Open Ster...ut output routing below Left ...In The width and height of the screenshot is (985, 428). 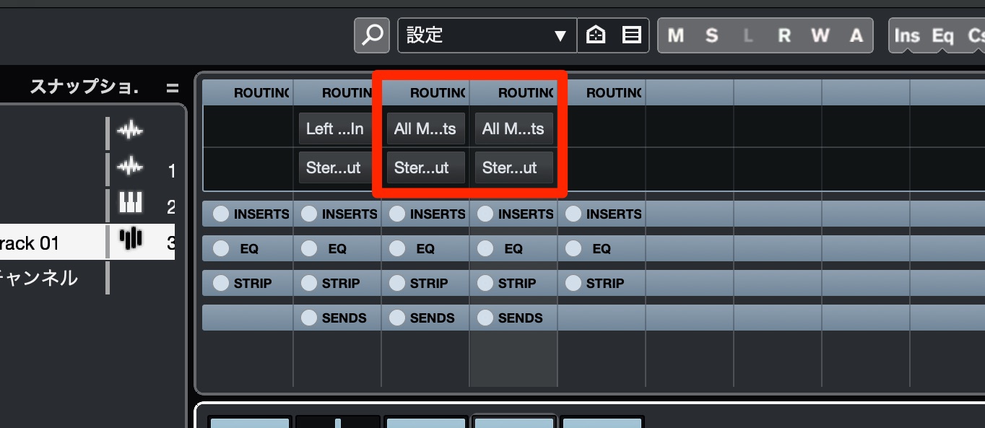[x=337, y=168]
